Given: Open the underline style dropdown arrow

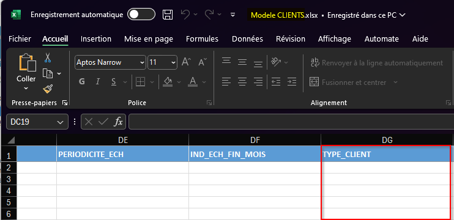Looking at the screenshot, I should click(125, 82).
